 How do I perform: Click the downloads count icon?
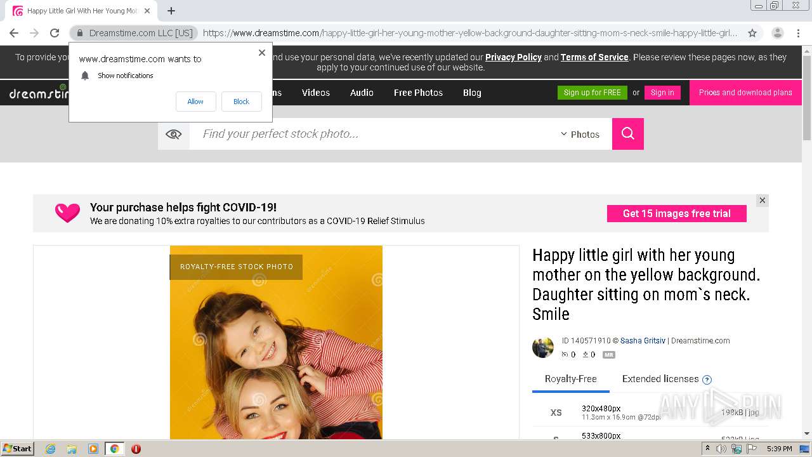586,355
